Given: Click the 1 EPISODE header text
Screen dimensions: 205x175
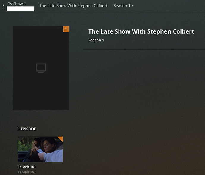Looking at the screenshot, I should pos(27,129).
